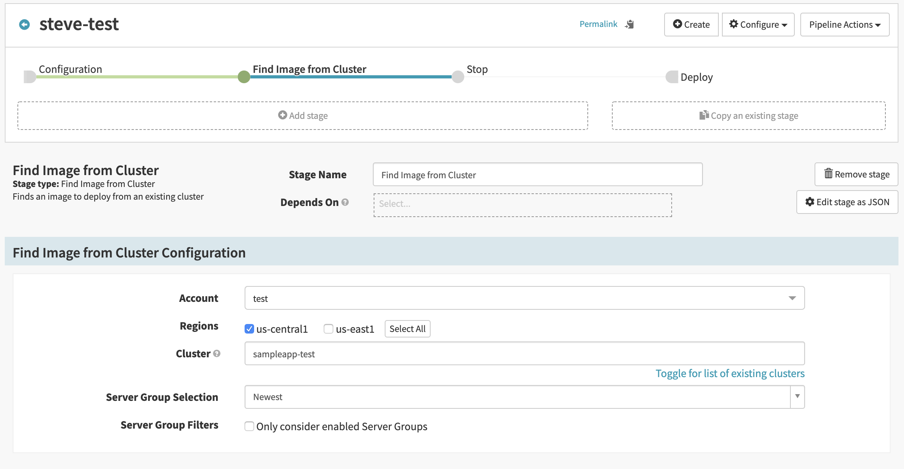This screenshot has width=904, height=469.
Task: Click the help icon next to Depends On
Action: pos(345,202)
